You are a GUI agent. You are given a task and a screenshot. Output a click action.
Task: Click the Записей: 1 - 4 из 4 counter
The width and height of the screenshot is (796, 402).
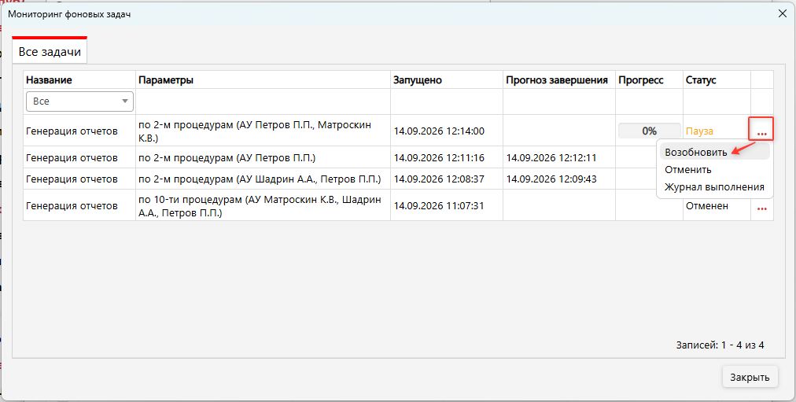point(720,345)
